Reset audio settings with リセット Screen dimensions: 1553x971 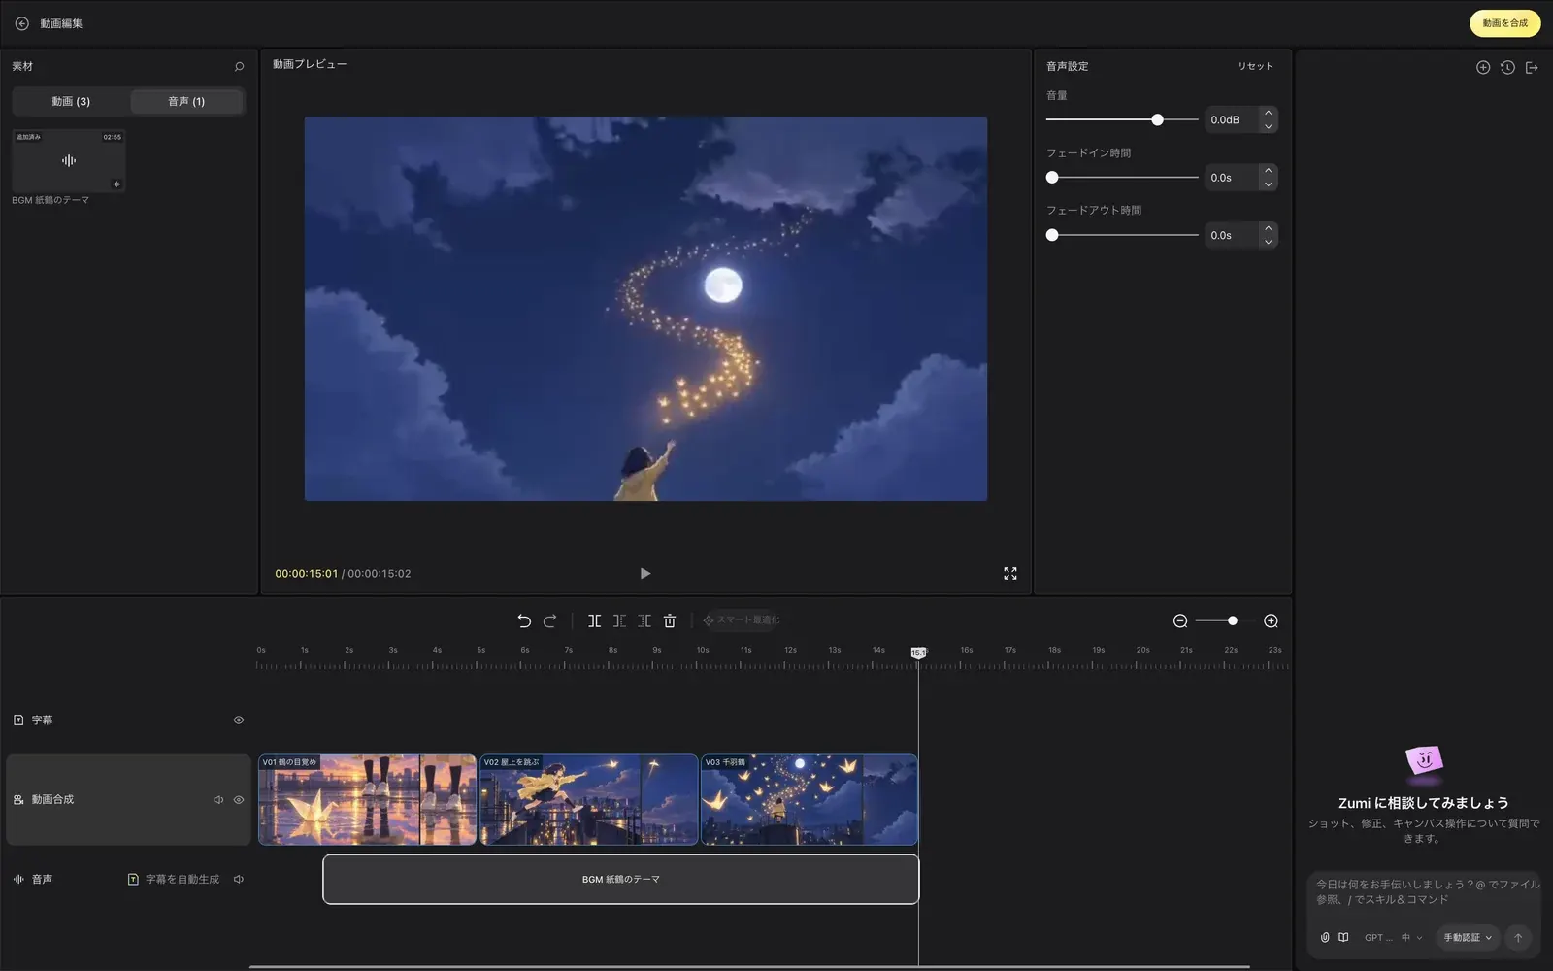point(1255,66)
